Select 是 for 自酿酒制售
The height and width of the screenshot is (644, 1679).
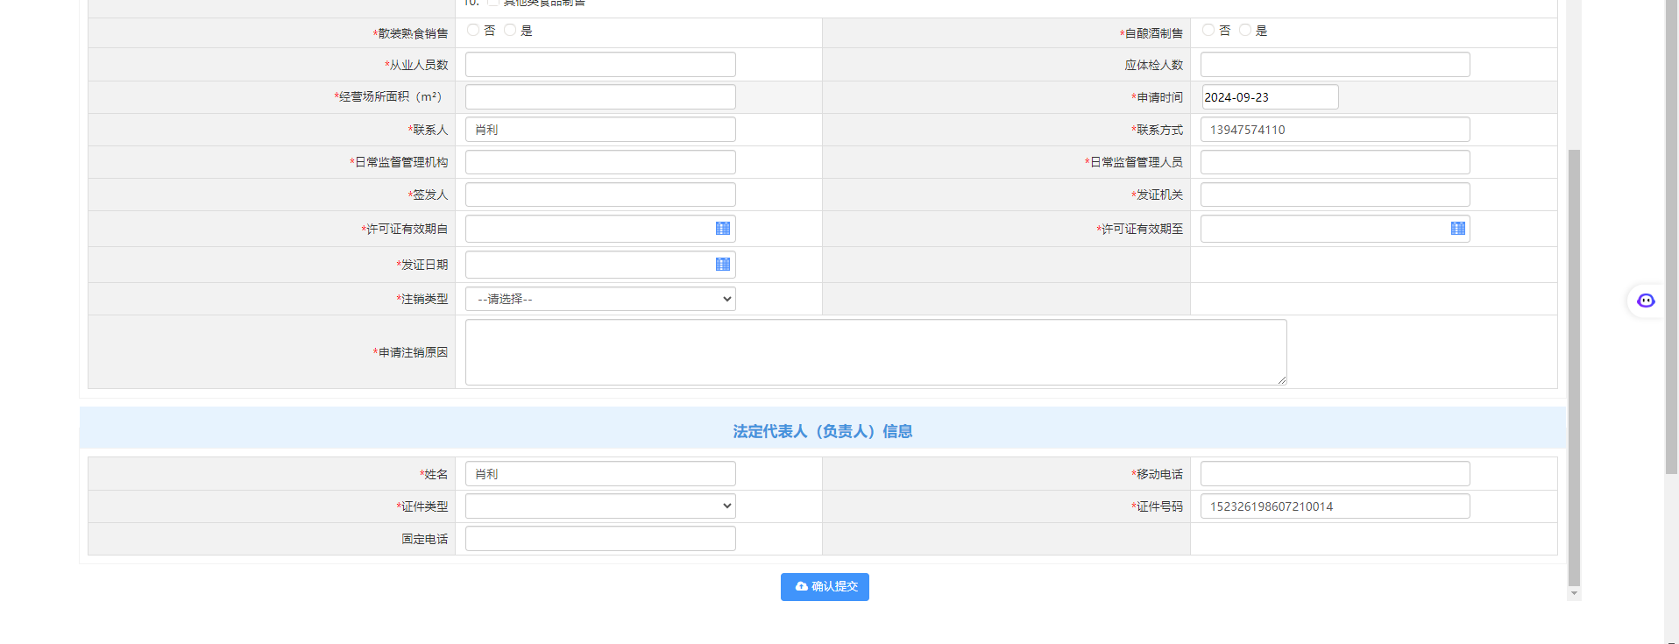(x=1245, y=31)
